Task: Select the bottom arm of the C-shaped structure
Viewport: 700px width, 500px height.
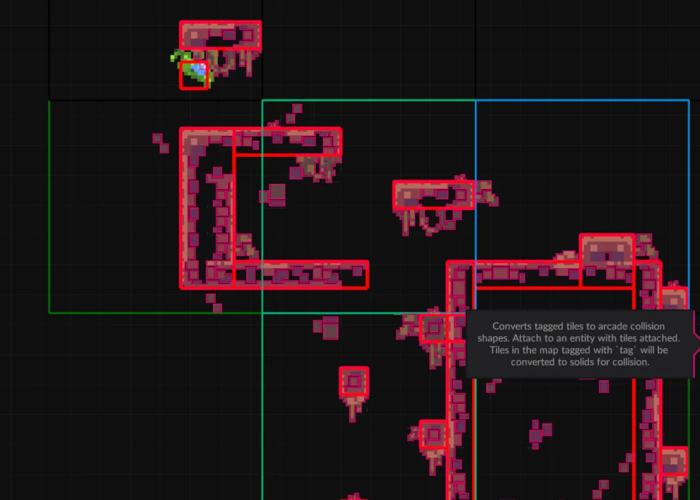Action: (300, 275)
